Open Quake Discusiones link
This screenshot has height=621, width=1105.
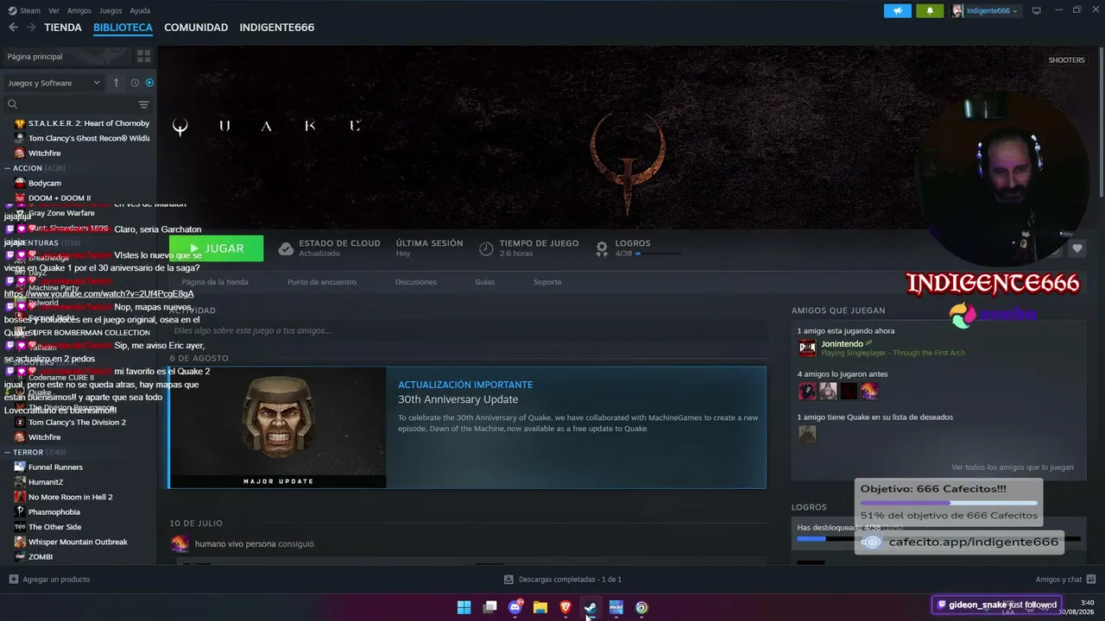[416, 282]
